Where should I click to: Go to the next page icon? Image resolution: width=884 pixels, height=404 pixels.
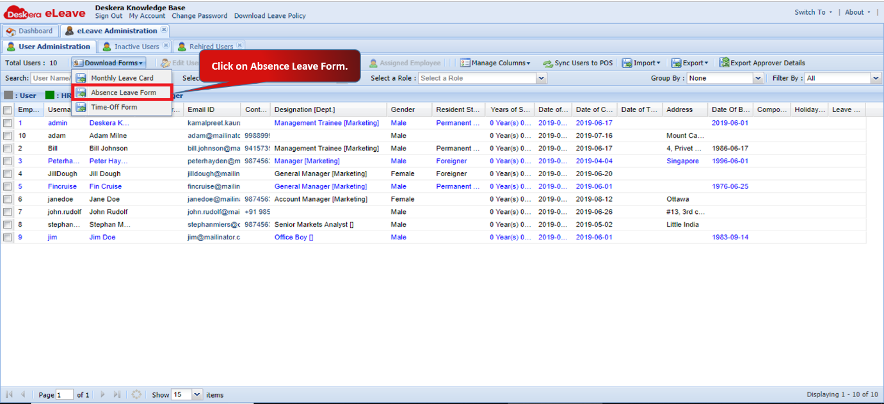point(102,394)
